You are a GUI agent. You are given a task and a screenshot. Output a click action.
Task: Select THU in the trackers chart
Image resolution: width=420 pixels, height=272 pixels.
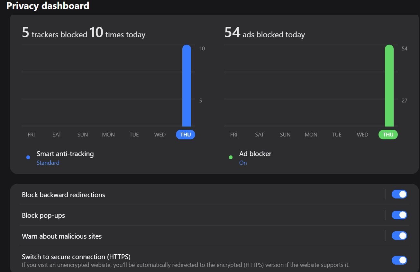(186, 135)
